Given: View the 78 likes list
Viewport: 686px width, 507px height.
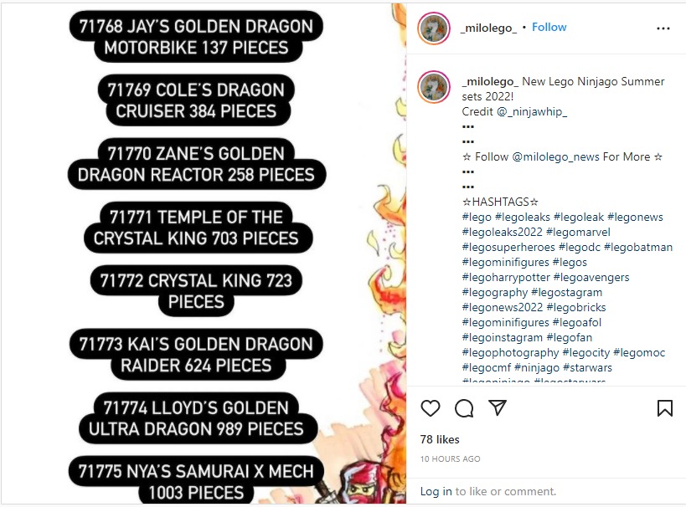Looking at the screenshot, I should click(x=440, y=440).
